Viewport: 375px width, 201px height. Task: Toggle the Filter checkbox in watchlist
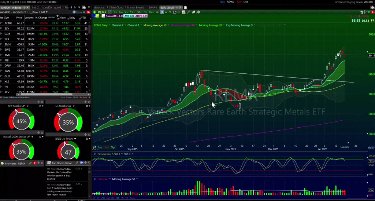(31, 12)
